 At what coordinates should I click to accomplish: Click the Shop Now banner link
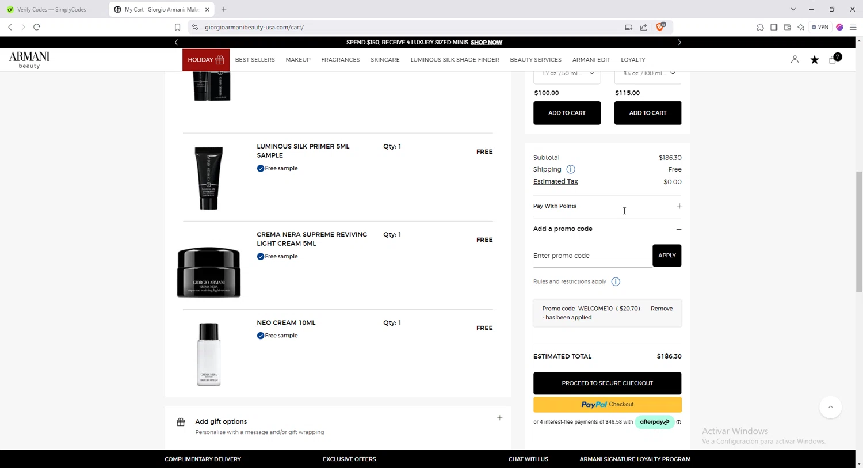[486, 43]
